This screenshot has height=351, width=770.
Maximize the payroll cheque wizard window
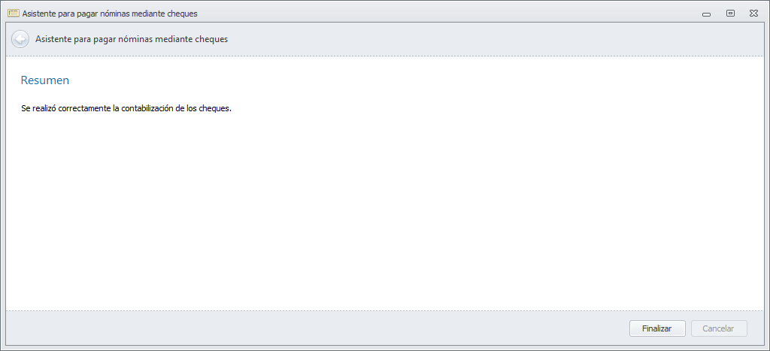click(x=730, y=14)
